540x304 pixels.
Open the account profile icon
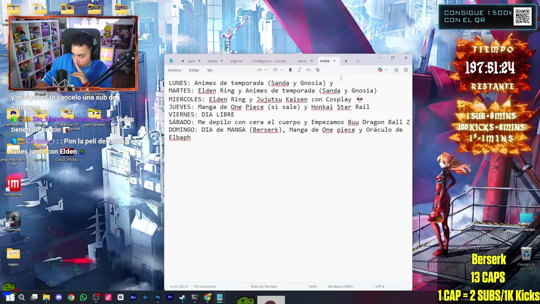(396, 70)
